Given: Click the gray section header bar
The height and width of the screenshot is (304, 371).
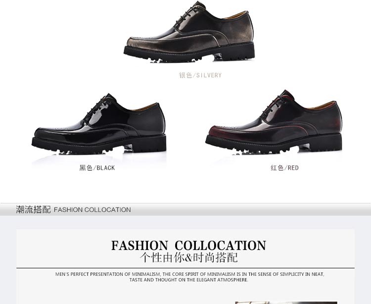Looking at the screenshot, I should coord(185,209).
